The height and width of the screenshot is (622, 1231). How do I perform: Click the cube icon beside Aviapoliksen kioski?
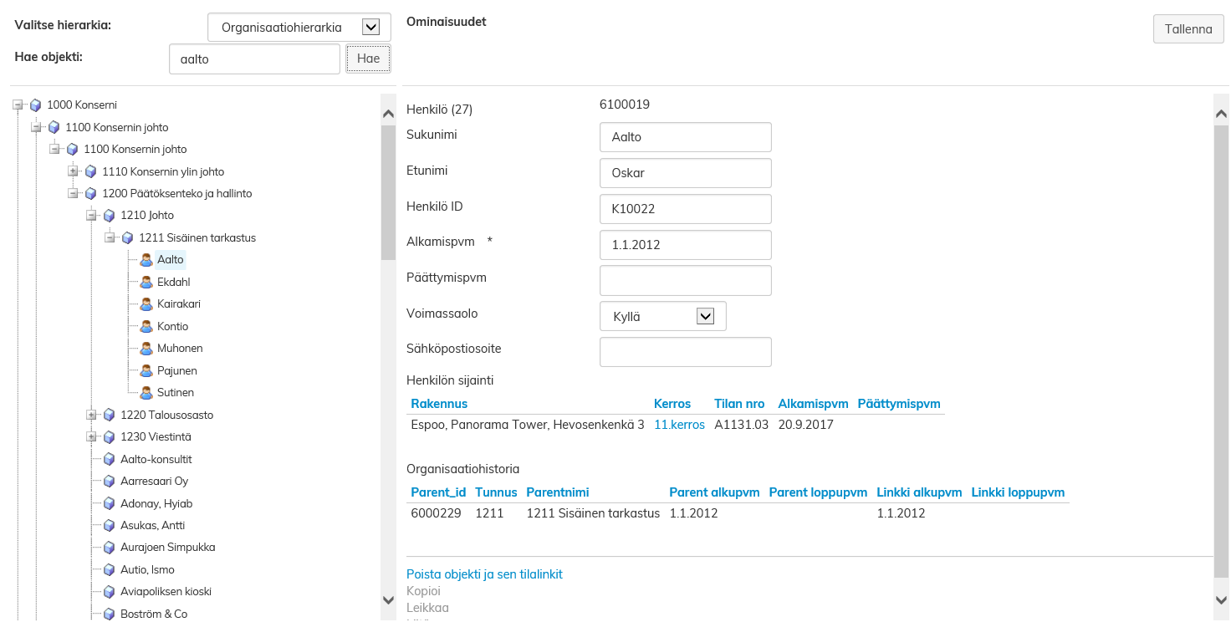[x=109, y=592]
